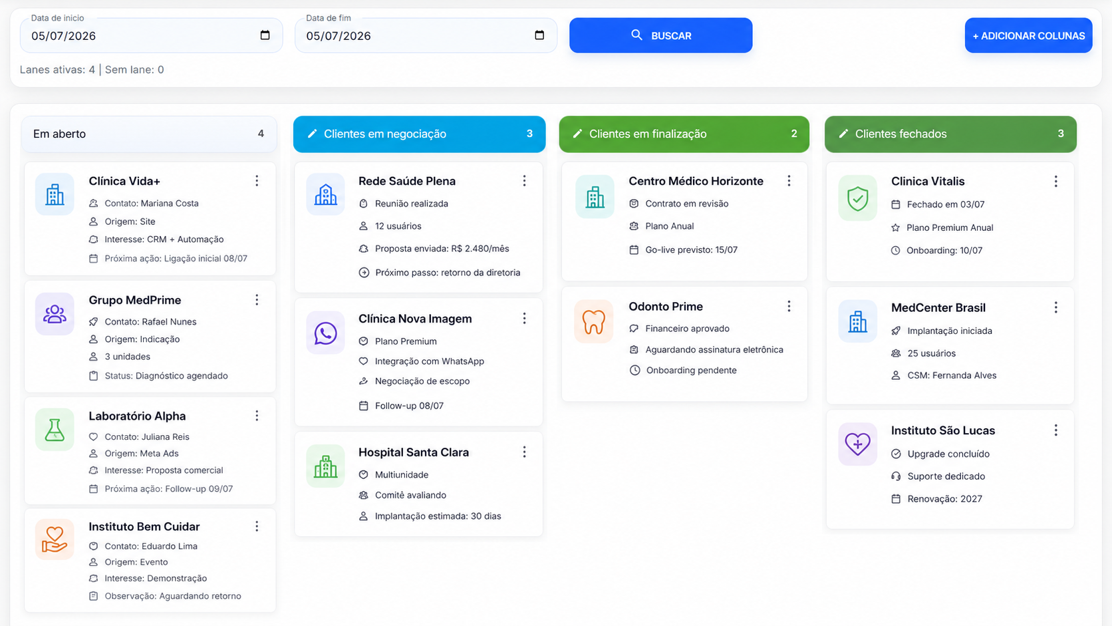Open options menu for MedCenter Brasil card
1112x626 pixels.
tap(1055, 307)
